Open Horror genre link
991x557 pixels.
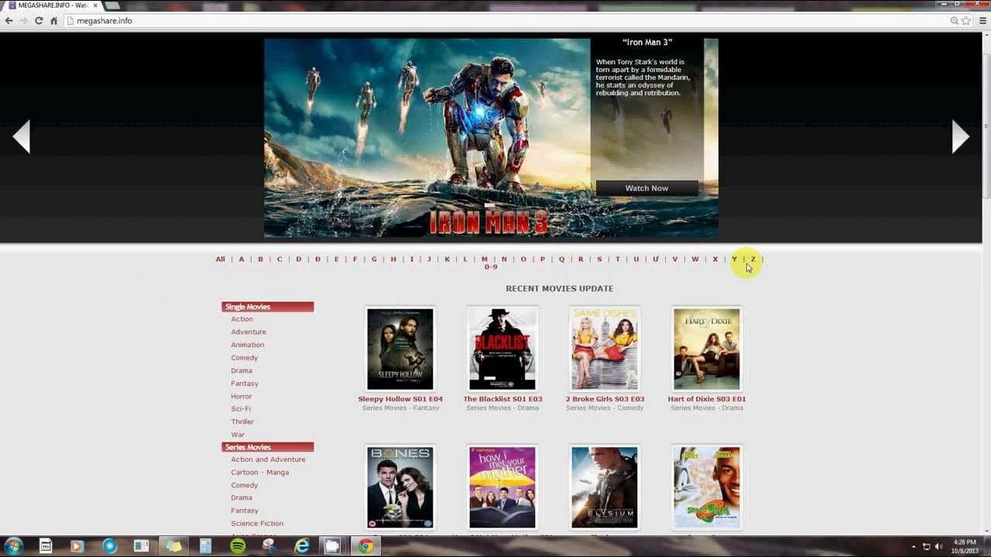click(x=241, y=396)
